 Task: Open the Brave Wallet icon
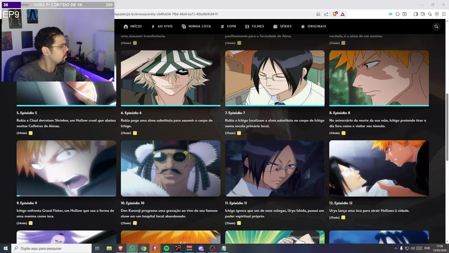[x=423, y=14]
